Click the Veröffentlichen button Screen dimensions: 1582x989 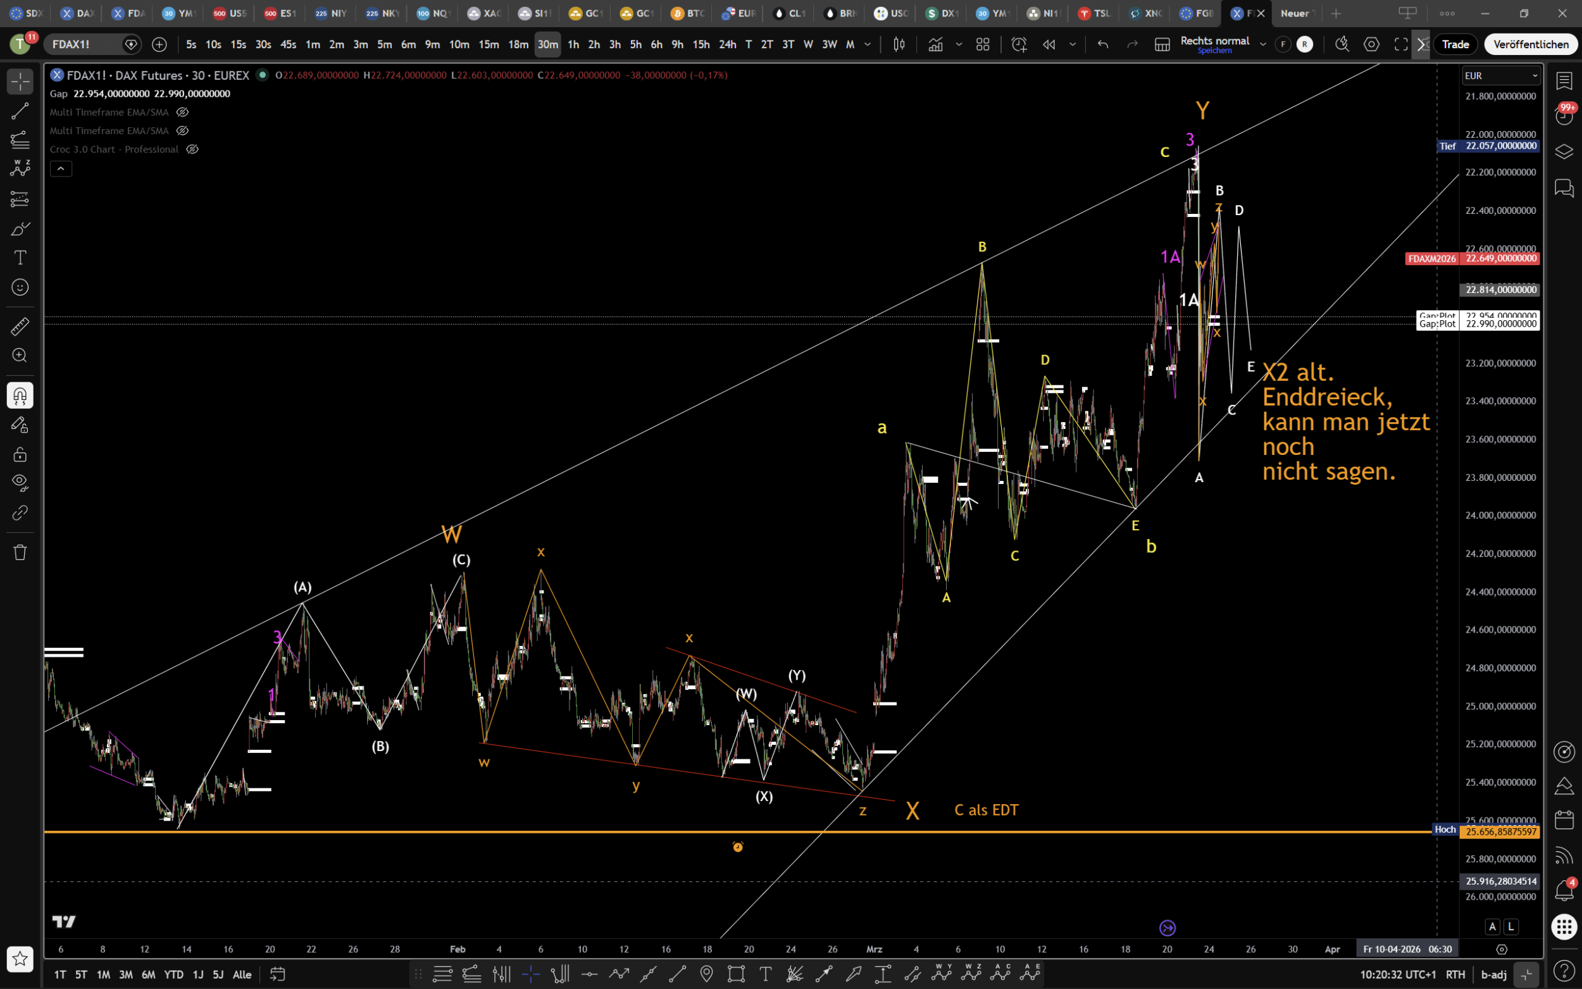point(1530,44)
